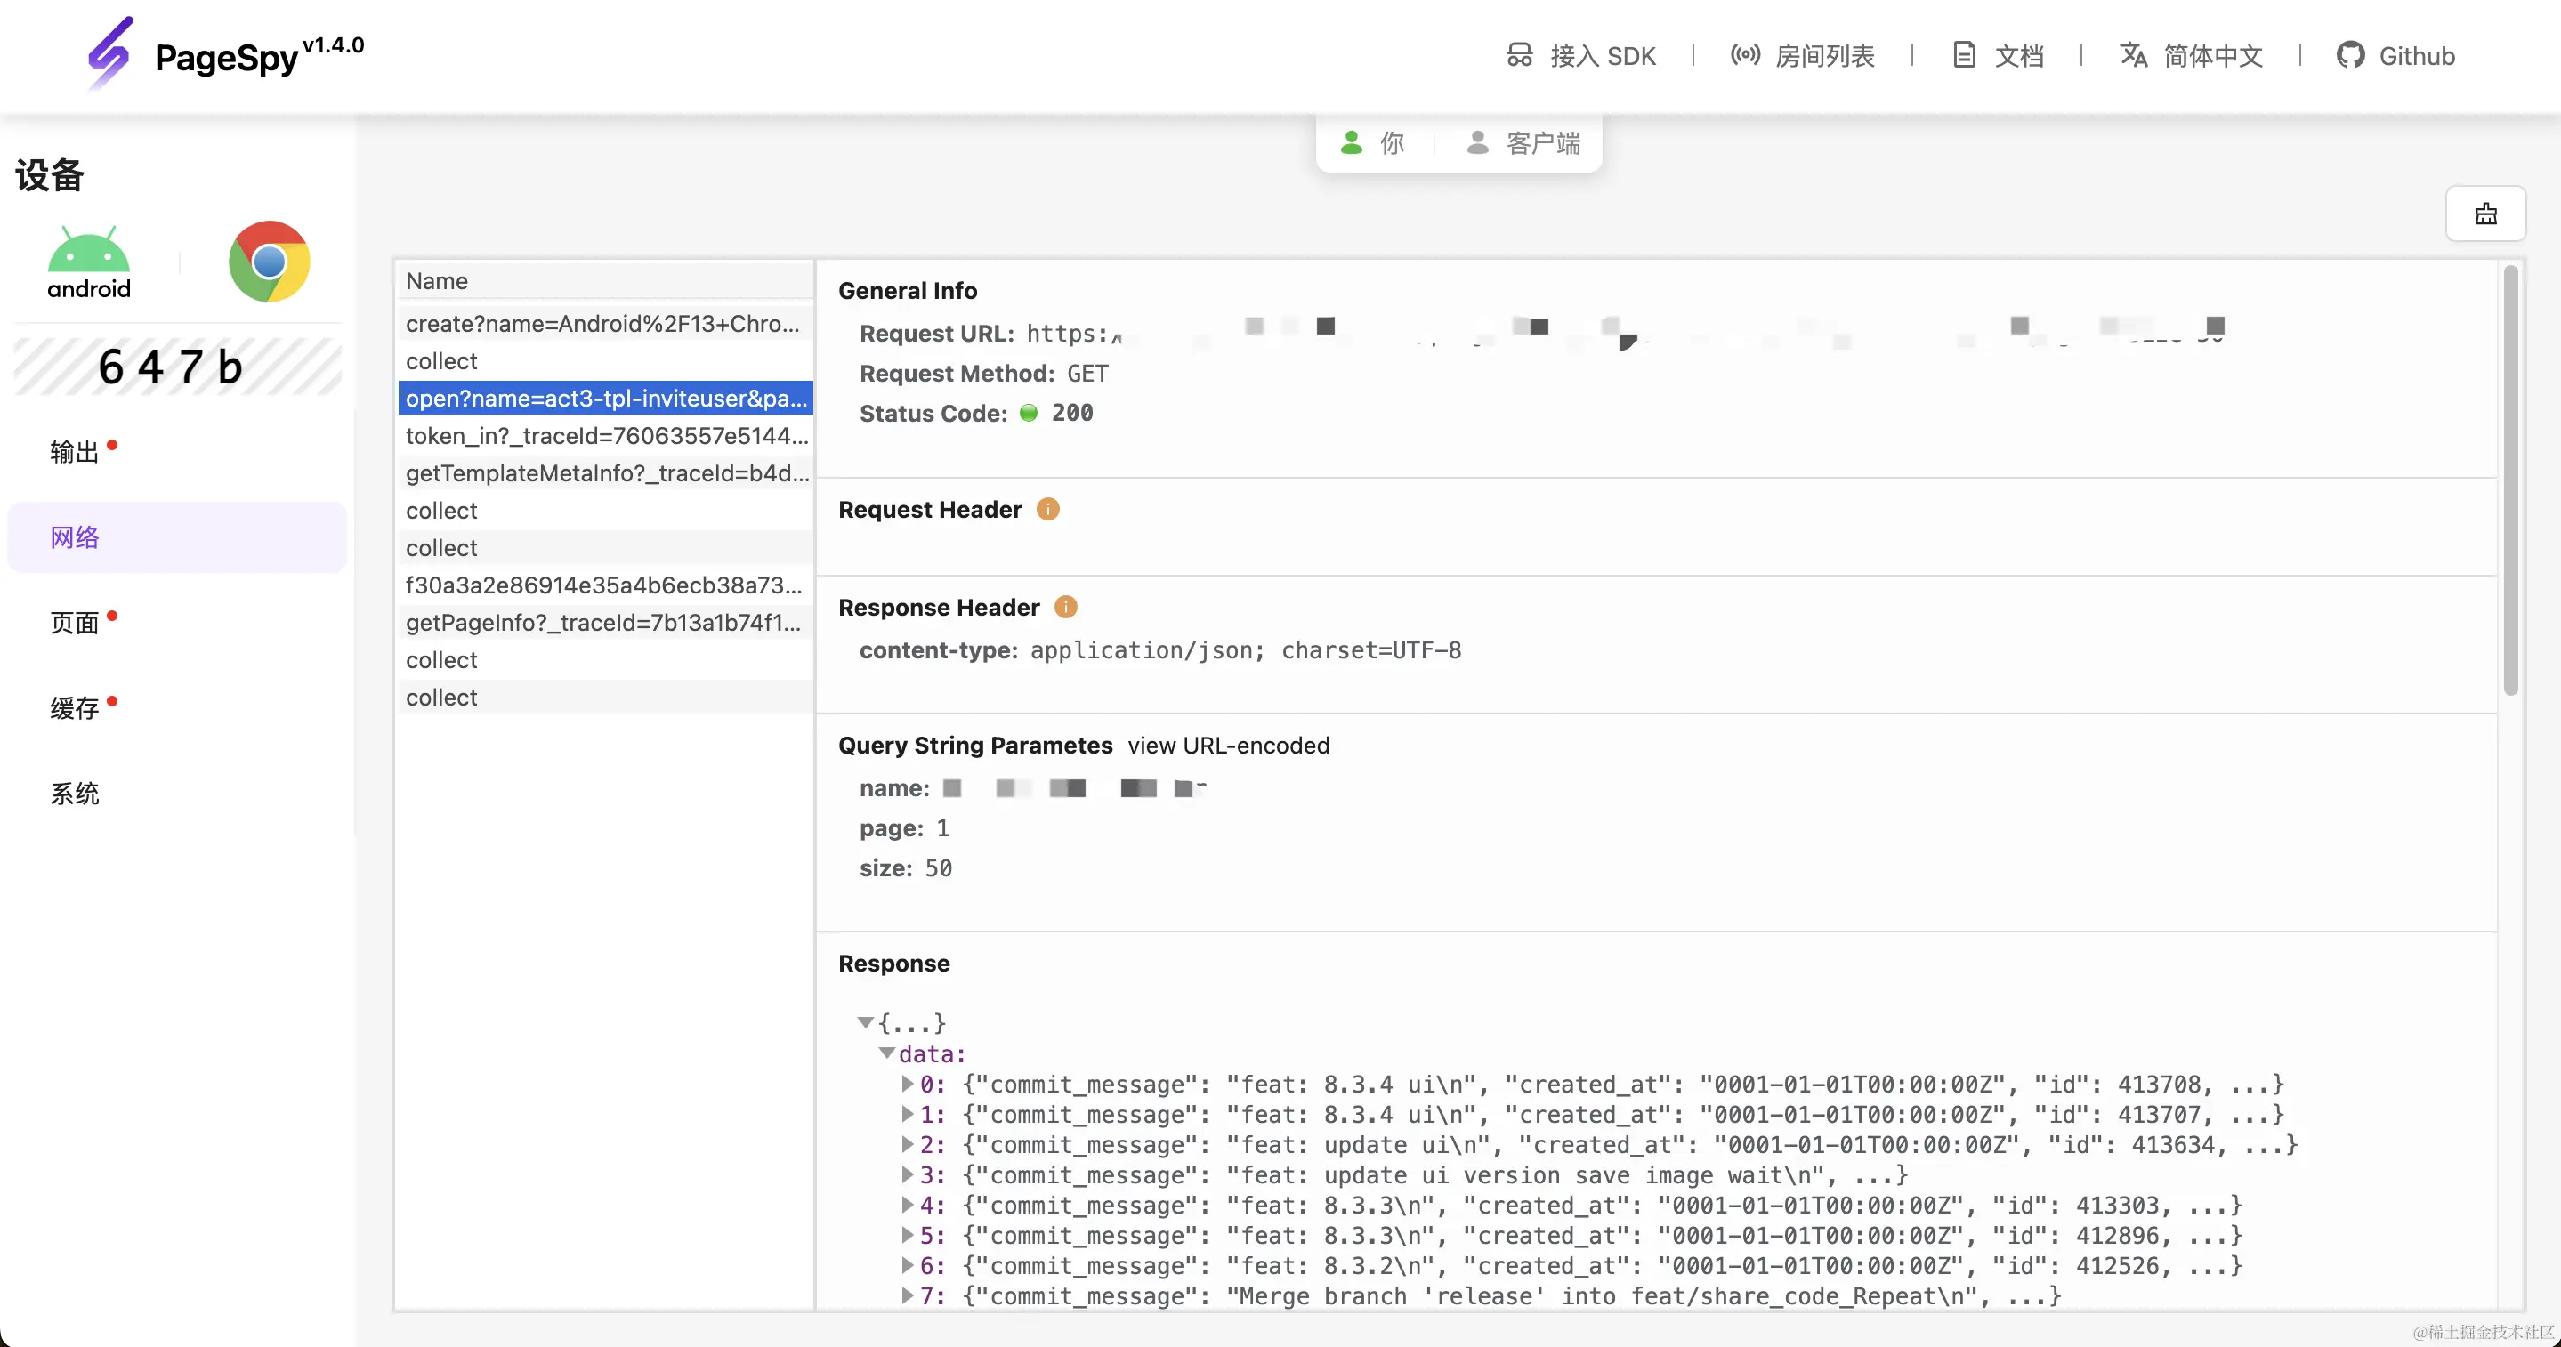Click the Status Code 200 value

pos(1071,413)
